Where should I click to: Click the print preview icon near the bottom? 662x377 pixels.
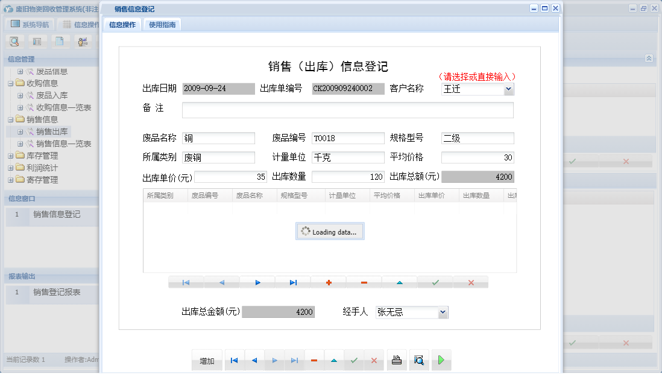419,360
